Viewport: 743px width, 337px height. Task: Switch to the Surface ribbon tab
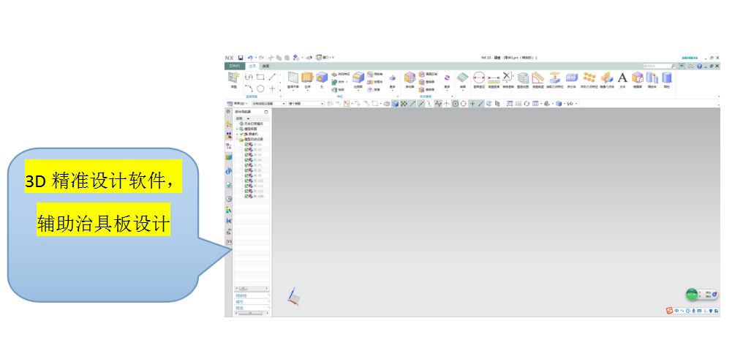pos(265,66)
